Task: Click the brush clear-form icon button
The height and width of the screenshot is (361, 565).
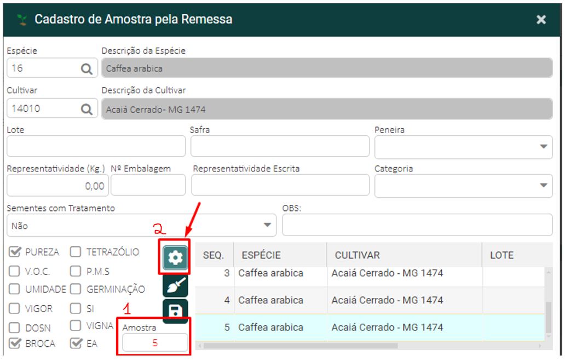Action: point(176,285)
